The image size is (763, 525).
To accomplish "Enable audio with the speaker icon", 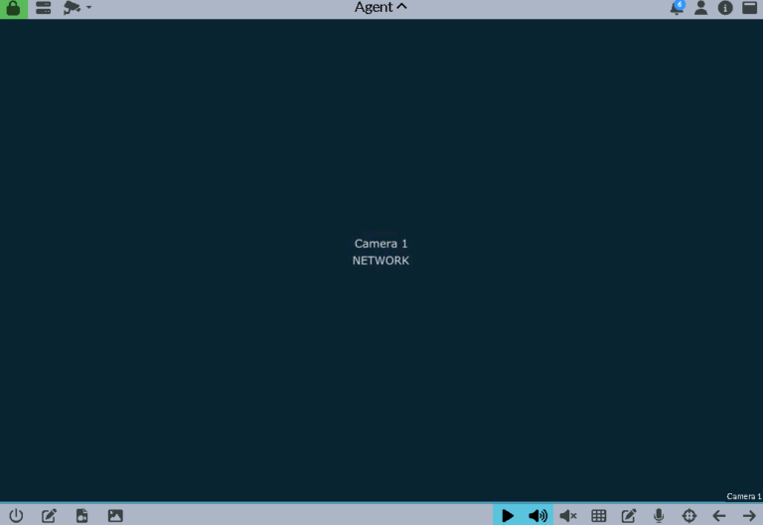I will (537, 515).
